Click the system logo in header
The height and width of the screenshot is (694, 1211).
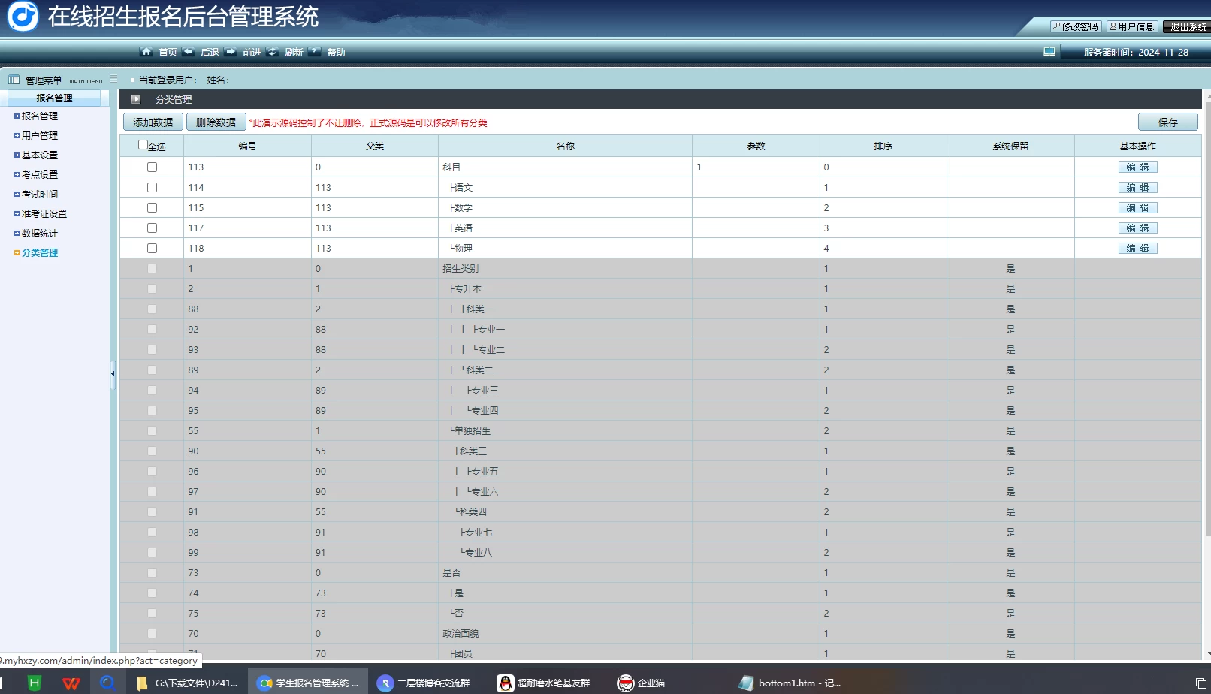point(23,17)
